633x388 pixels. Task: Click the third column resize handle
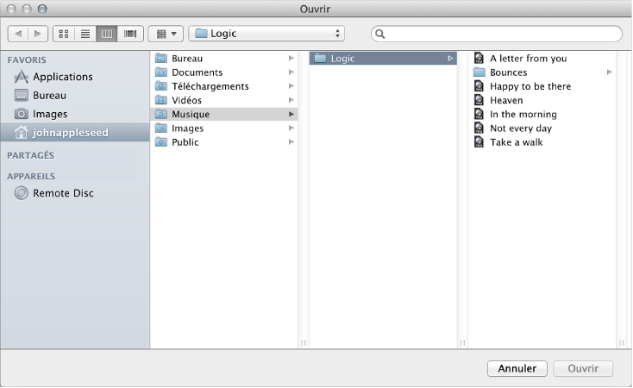pos(622,343)
